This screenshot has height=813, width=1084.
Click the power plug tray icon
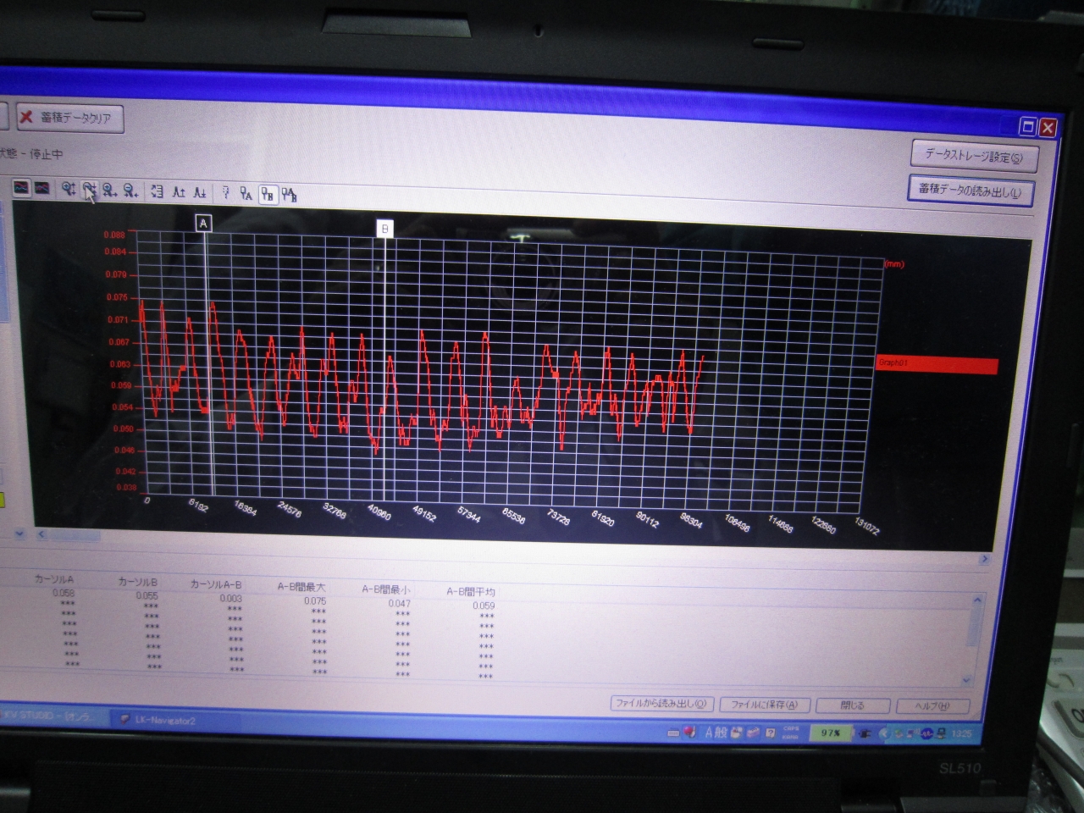[864, 734]
